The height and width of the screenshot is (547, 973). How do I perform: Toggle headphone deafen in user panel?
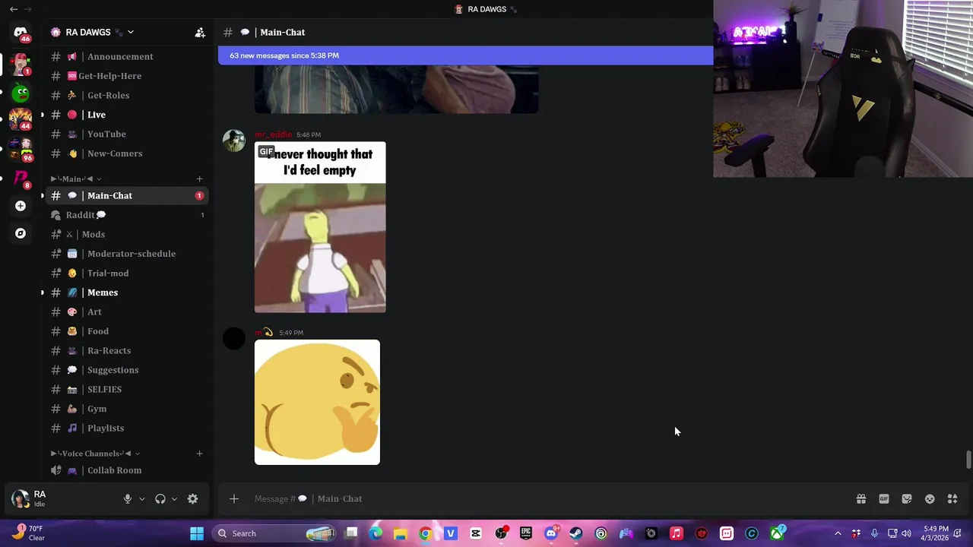coord(160,499)
